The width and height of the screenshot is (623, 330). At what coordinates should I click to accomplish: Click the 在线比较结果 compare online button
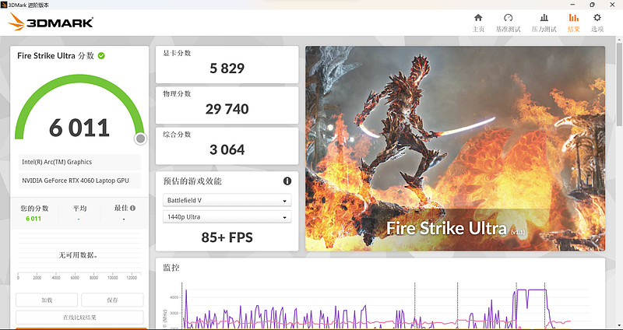click(79, 318)
